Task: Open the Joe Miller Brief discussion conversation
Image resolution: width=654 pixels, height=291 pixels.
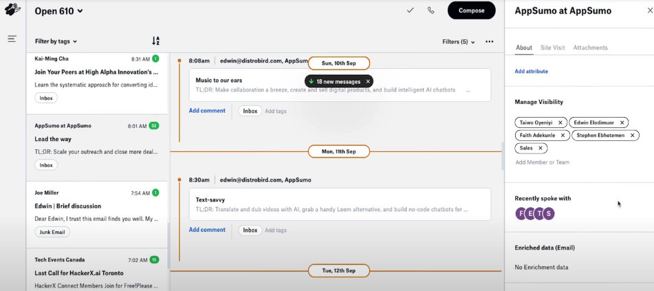Action: tap(97, 215)
